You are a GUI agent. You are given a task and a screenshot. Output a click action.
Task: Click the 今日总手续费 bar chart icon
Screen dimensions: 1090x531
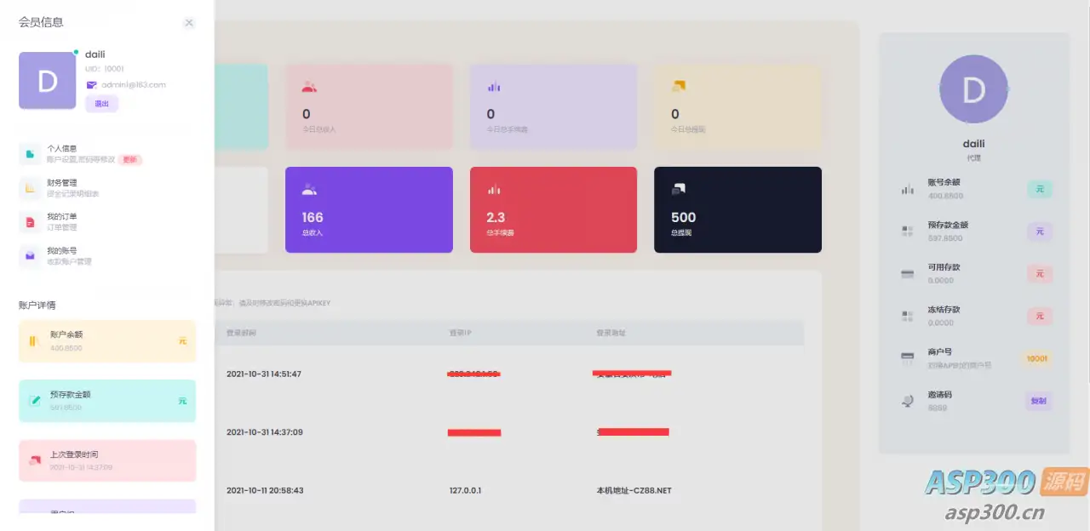(493, 87)
